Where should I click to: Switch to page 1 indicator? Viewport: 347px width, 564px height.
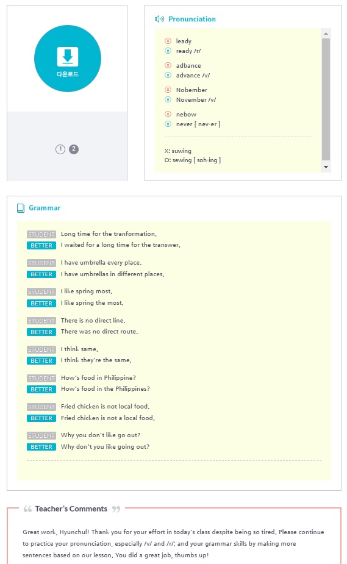(x=60, y=149)
